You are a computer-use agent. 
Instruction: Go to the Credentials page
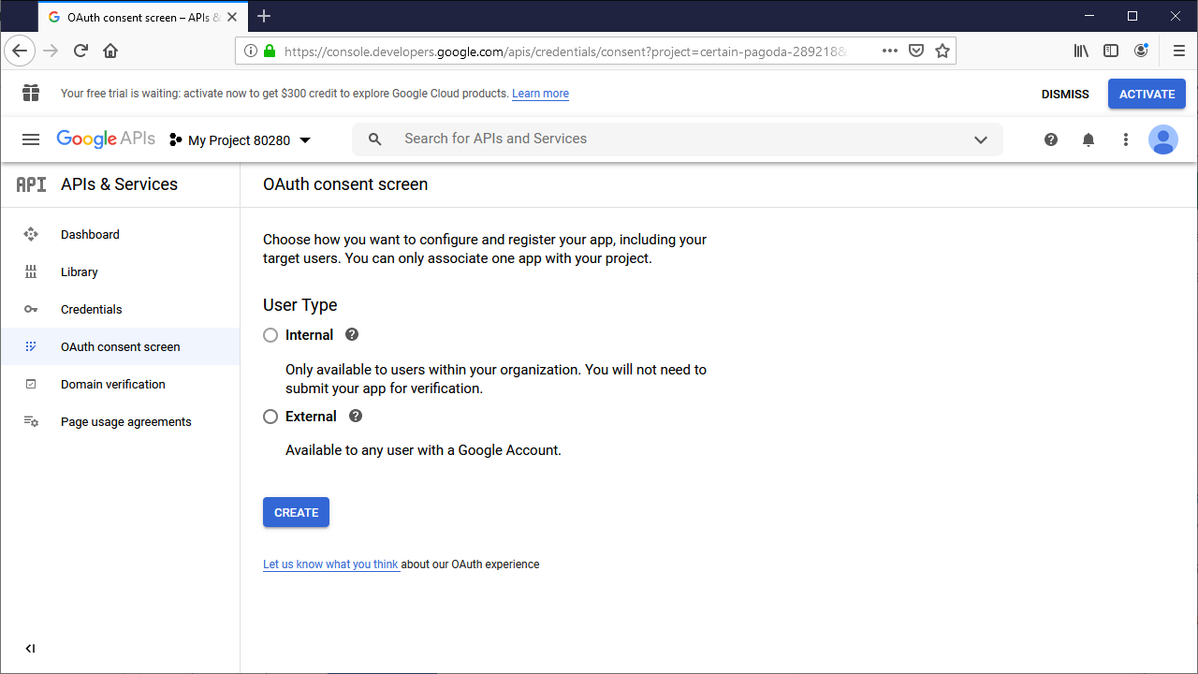click(x=91, y=309)
